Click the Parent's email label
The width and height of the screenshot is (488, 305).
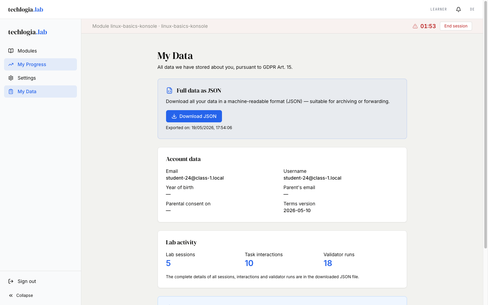(x=299, y=187)
